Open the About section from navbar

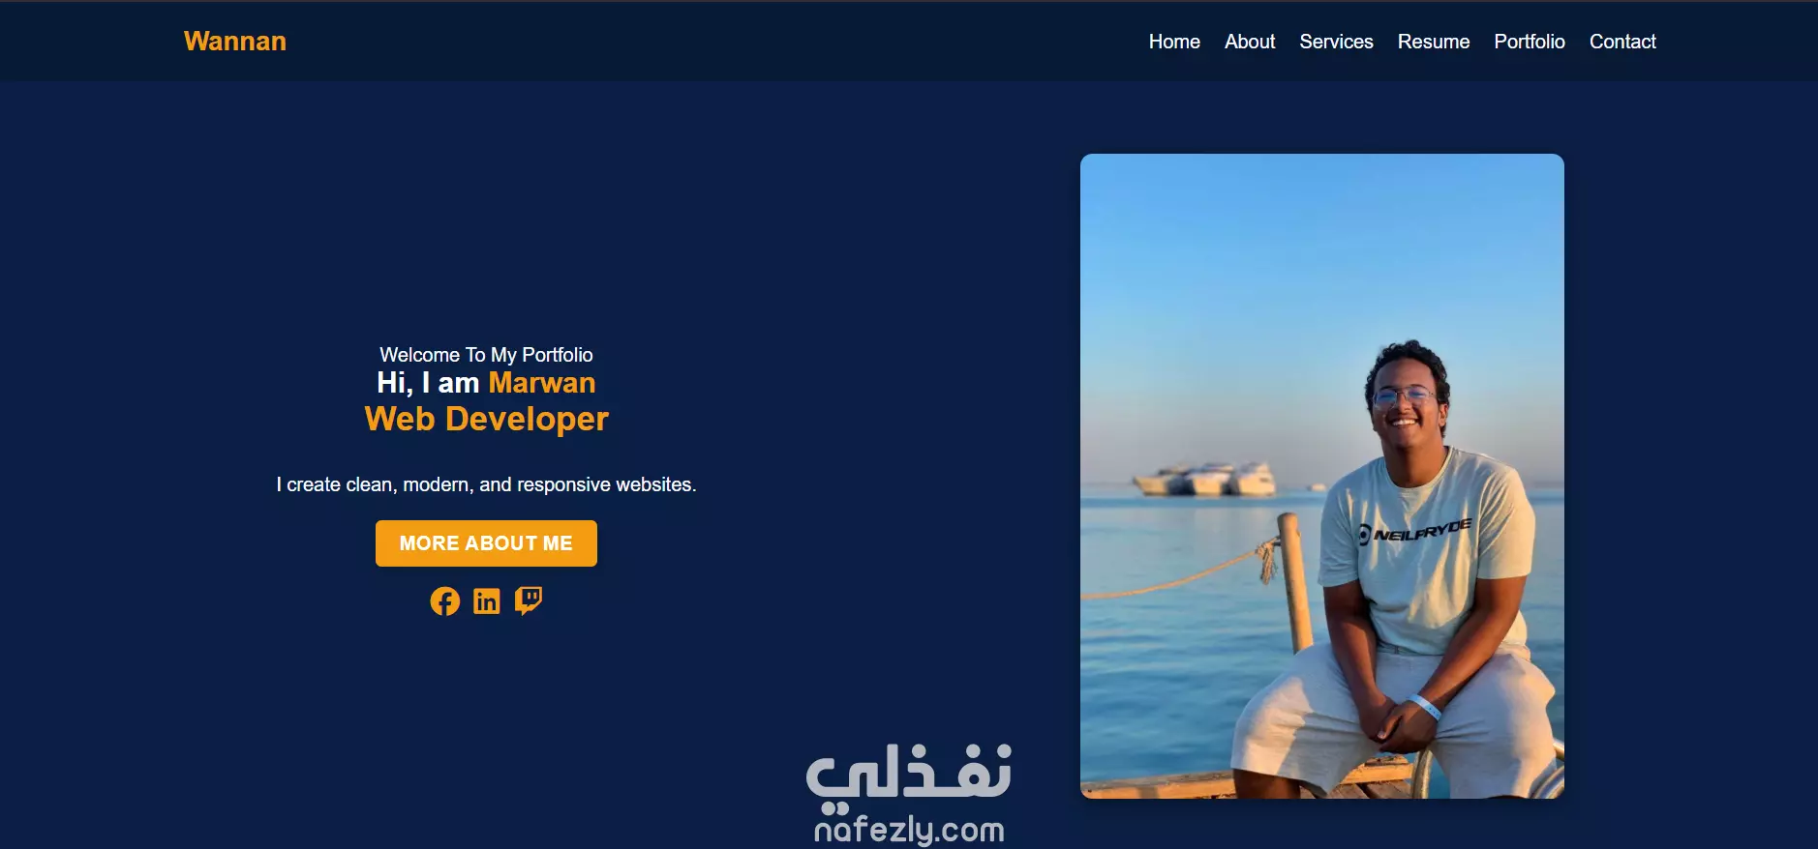pyautogui.click(x=1250, y=42)
